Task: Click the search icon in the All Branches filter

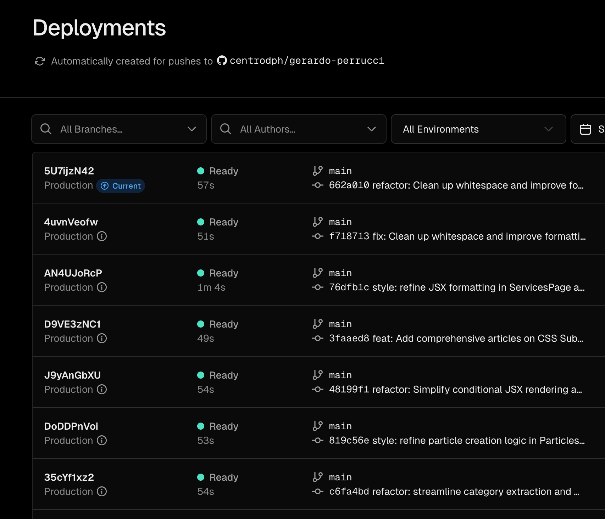Action: click(x=46, y=129)
